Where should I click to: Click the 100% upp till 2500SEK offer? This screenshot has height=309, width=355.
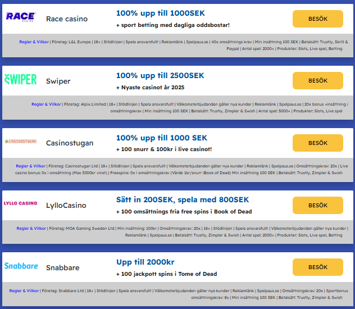coord(160,75)
